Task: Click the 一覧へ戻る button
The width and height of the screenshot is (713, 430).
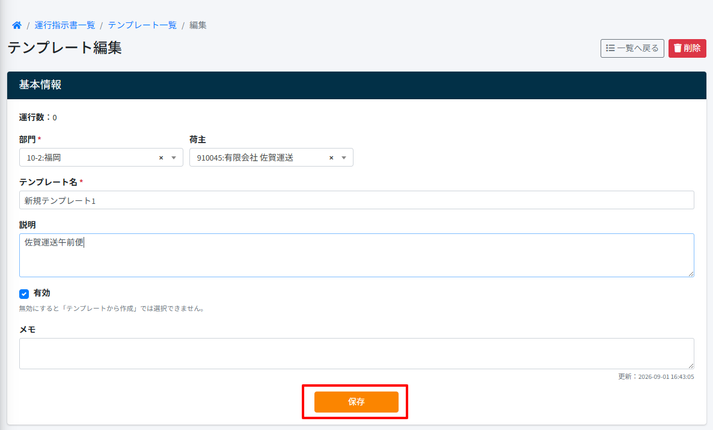Action: click(632, 48)
